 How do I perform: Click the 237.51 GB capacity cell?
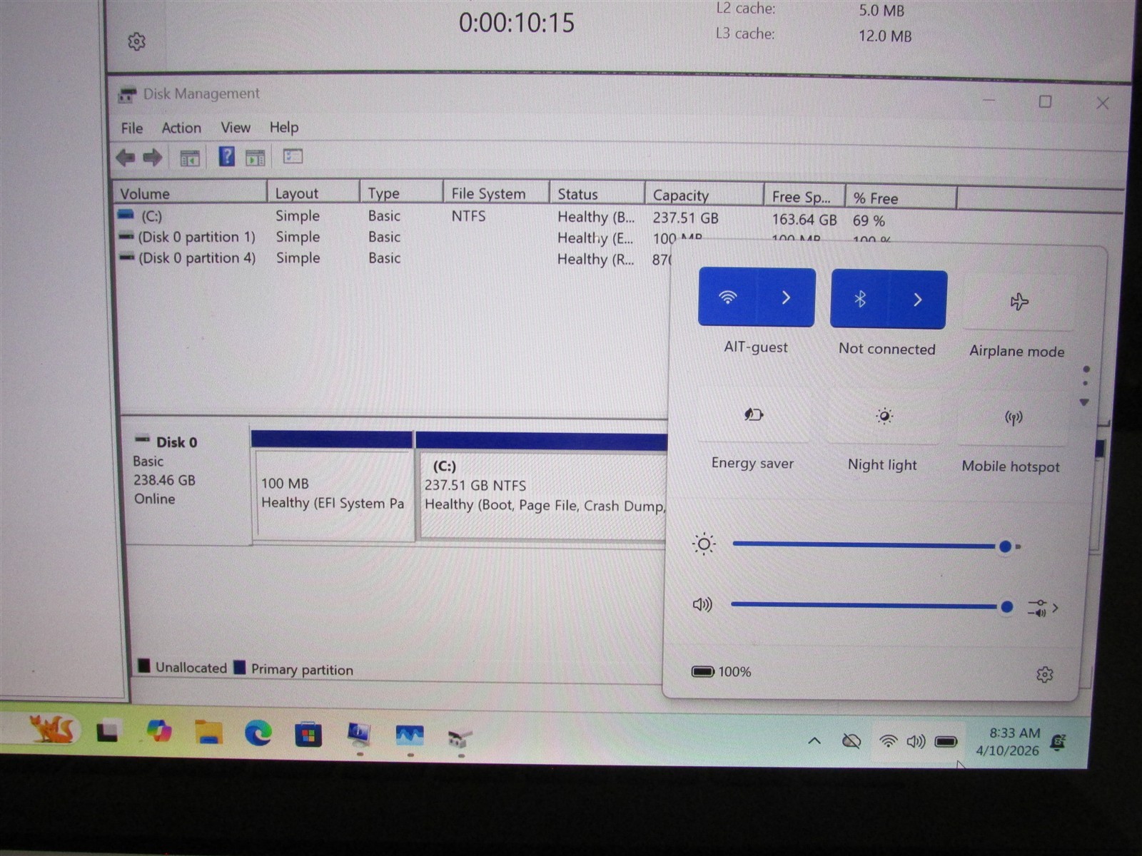(686, 218)
